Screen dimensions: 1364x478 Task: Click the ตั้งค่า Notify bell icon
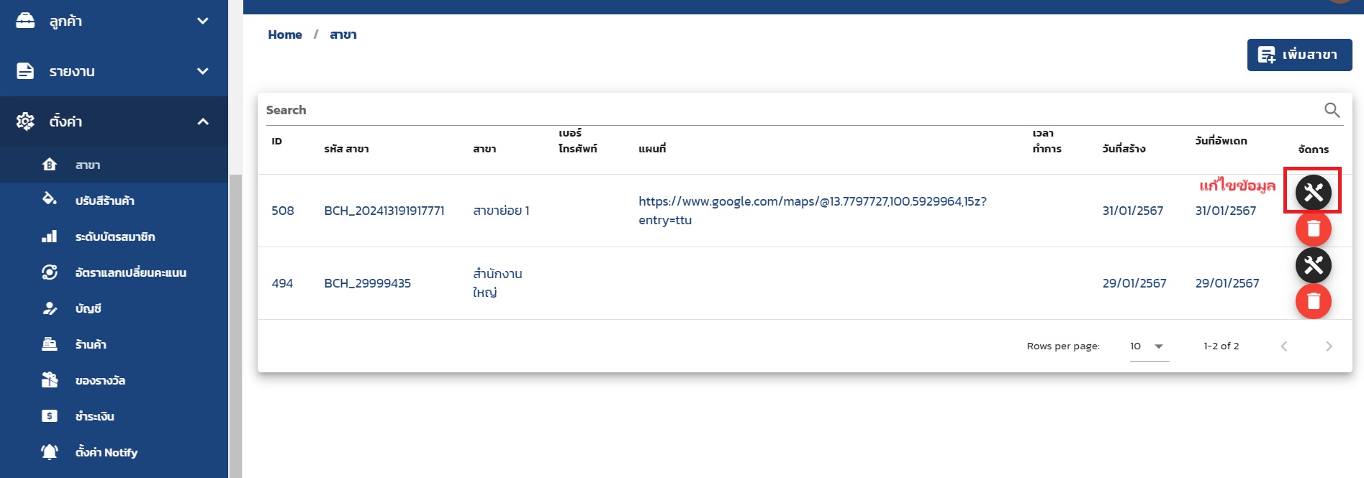[x=50, y=452]
